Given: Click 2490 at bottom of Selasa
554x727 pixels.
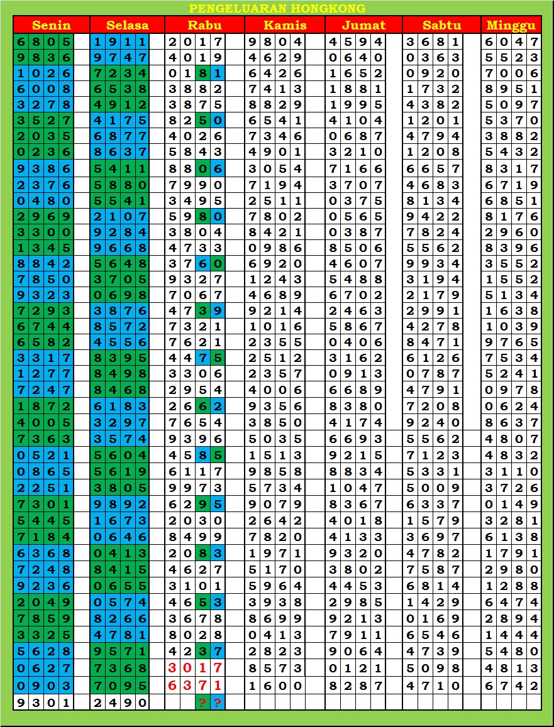Looking at the screenshot, I should pyautogui.click(x=119, y=702).
